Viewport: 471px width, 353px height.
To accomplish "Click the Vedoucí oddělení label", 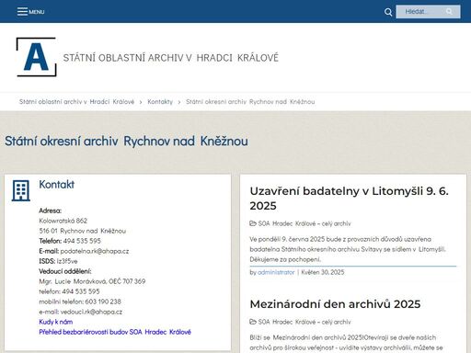I will 65,271.
